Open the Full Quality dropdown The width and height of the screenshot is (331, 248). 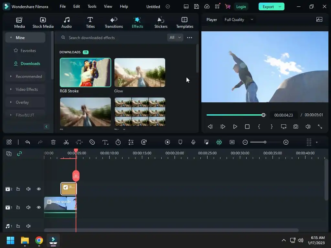(x=239, y=20)
